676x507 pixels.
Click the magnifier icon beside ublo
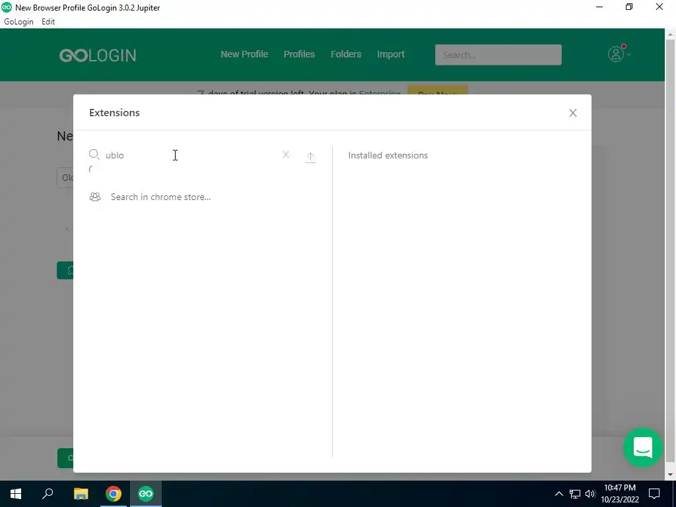tap(94, 154)
